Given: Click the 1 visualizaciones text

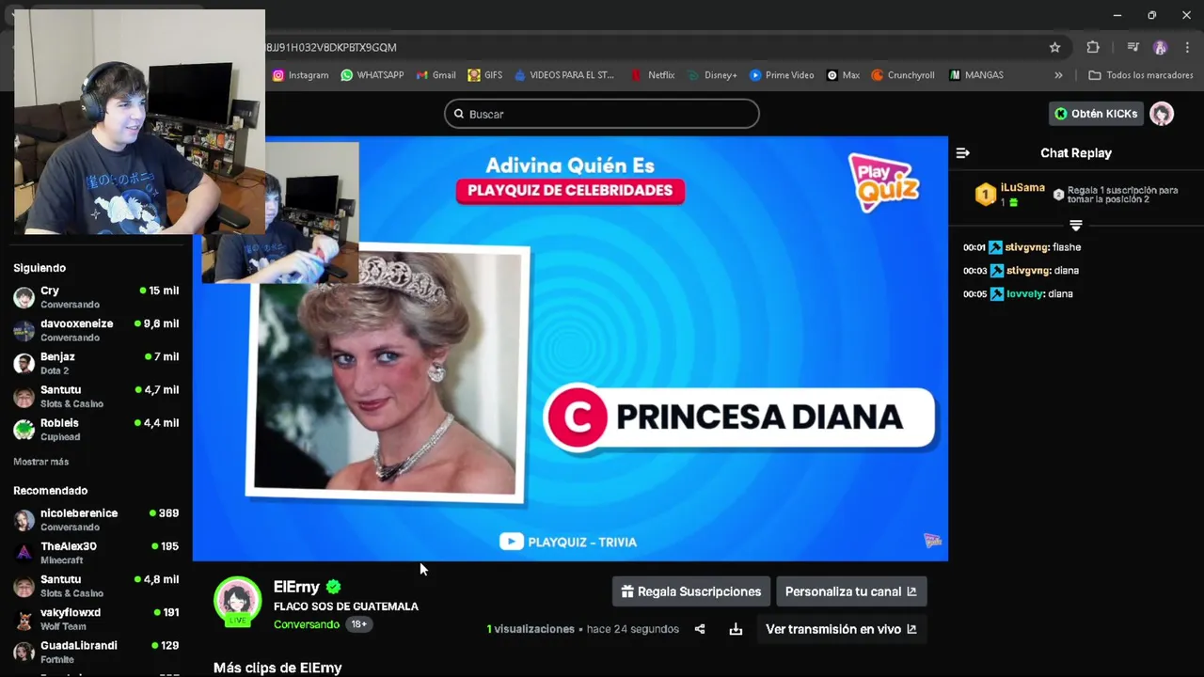Looking at the screenshot, I should (531, 629).
